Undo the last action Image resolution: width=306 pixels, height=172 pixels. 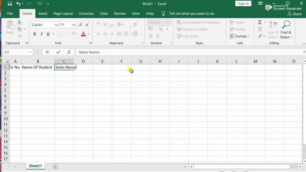18,3
